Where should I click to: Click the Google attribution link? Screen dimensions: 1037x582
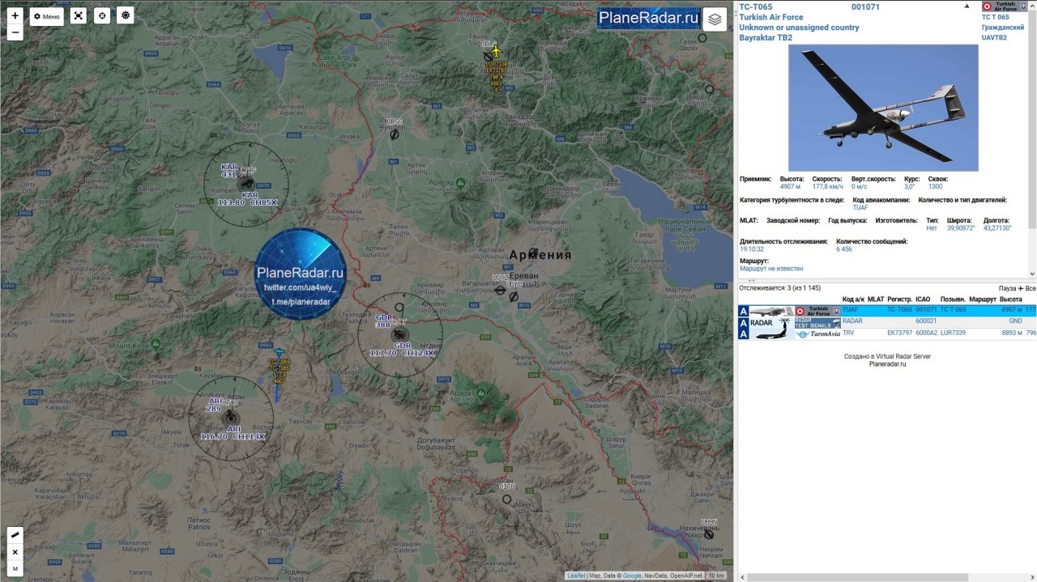point(632,576)
